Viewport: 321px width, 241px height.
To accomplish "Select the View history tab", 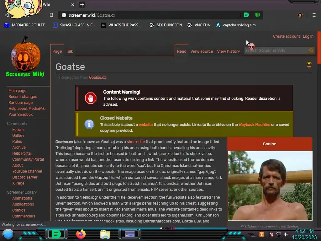I will 229,51.
